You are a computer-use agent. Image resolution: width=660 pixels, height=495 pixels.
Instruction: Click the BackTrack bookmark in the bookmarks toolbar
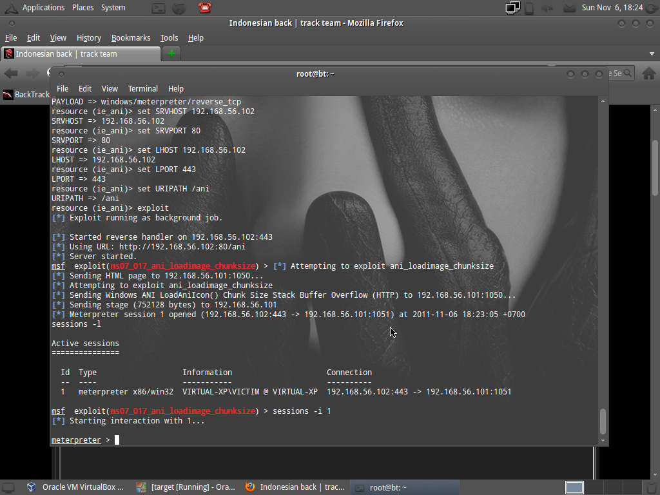[26, 94]
